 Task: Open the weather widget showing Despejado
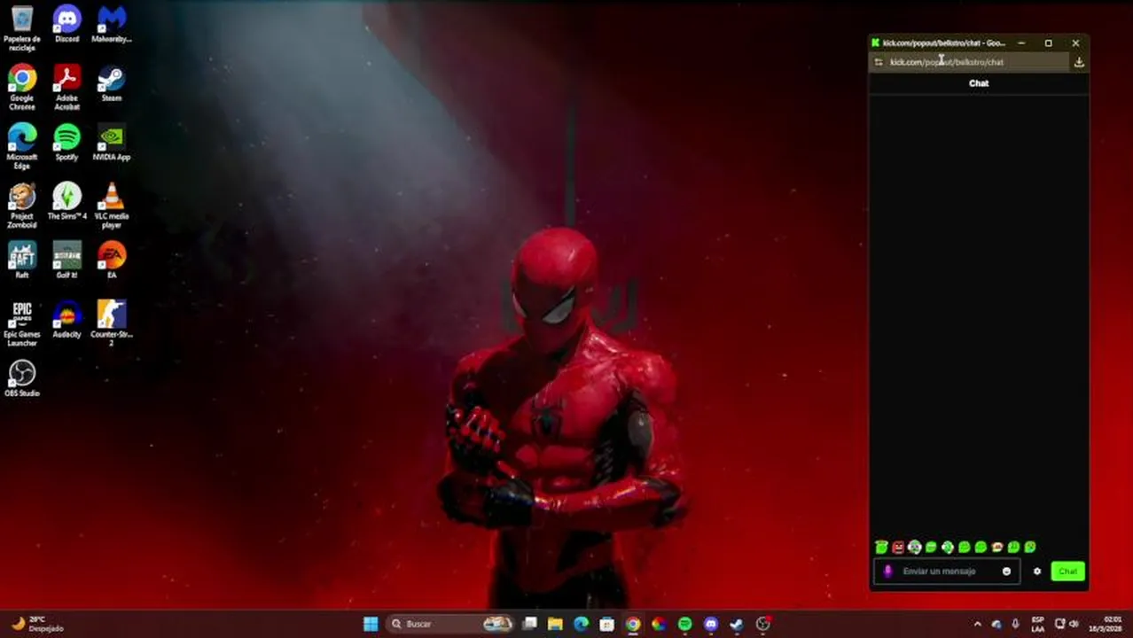[x=37, y=624]
